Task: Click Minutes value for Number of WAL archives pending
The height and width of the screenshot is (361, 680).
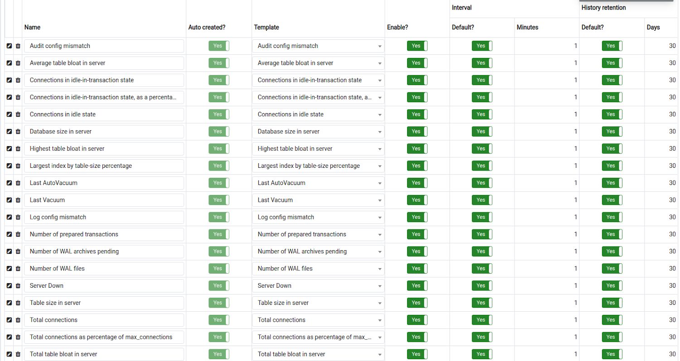Action: point(547,252)
